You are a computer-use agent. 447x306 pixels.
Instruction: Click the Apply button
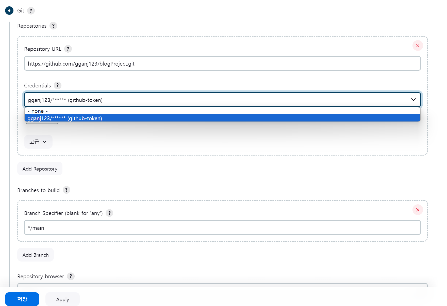pyautogui.click(x=62, y=299)
